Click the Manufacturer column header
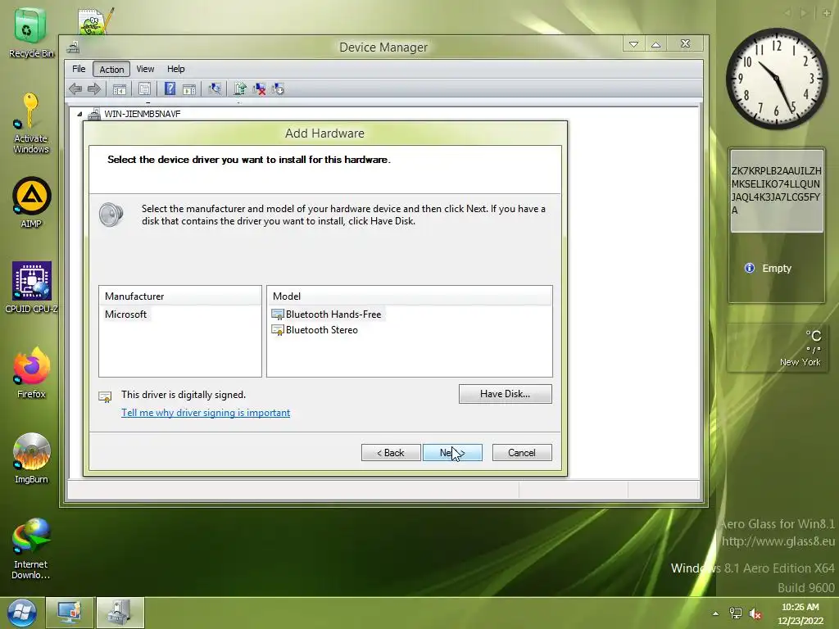 (x=180, y=296)
